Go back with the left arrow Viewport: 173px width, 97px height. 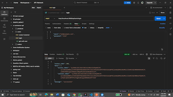tap(7, 3)
